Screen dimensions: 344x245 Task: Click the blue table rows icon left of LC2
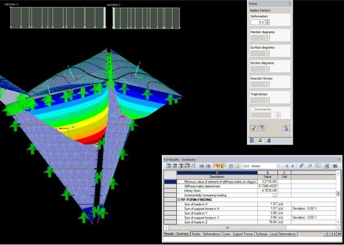231,166
